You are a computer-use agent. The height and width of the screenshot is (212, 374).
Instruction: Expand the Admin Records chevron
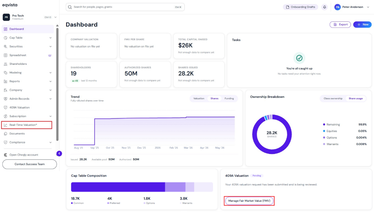click(x=50, y=99)
